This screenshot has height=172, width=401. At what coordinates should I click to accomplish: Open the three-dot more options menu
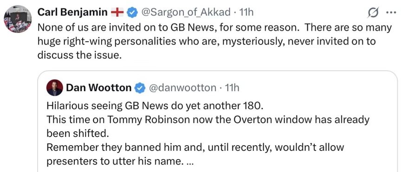390,12
